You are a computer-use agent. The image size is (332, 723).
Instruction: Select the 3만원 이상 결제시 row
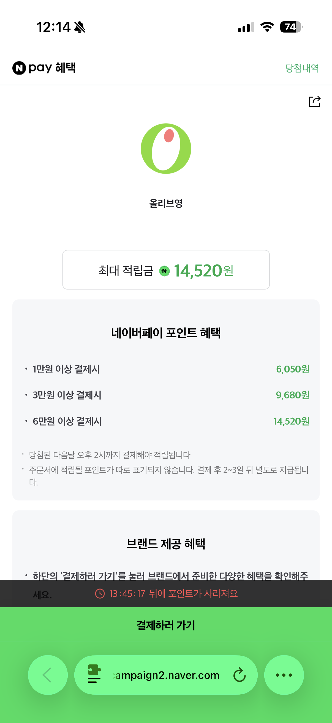click(166, 395)
